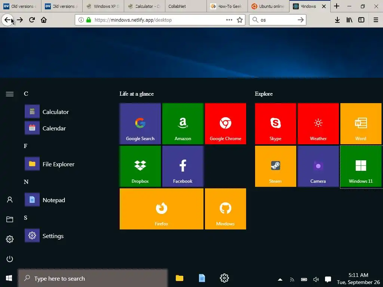The height and width of the screenshot is (287, 383).
Task: Open Calendar from the app list
Action: (x=45, y=128)
